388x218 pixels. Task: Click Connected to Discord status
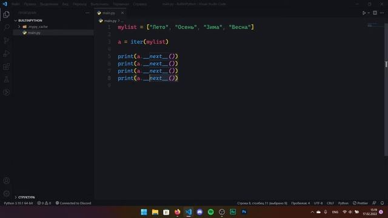(73, 203)
